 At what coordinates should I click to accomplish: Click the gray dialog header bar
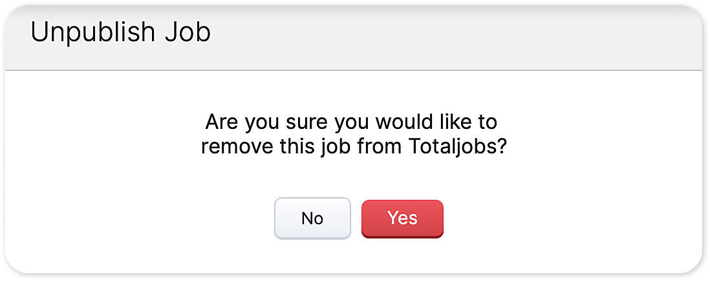point(453,44)
